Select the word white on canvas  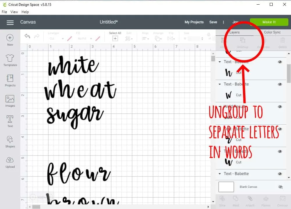74,66
